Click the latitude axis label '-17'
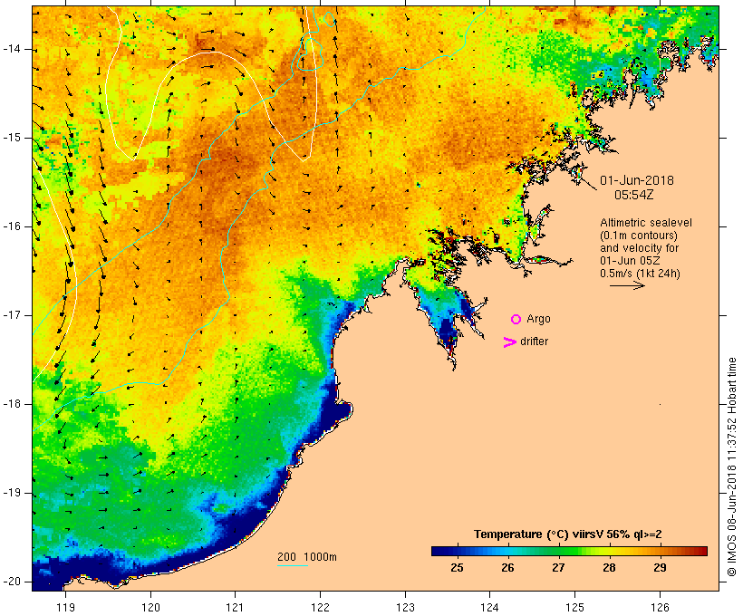 click(x=12, y=315)
